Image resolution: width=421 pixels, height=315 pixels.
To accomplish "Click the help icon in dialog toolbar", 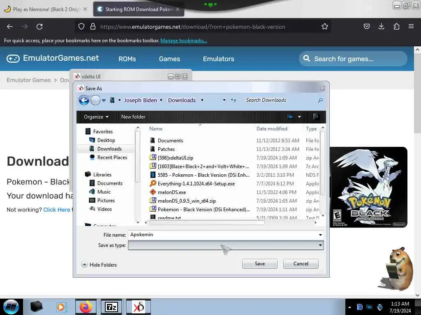I will tap(316, 117).
